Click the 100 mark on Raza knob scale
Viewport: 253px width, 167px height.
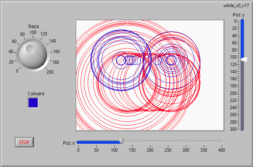point(33,33)
